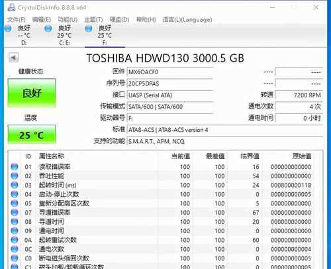The height and width of the screenshot is (269, 331).
Task: Click status orb for attribute C0 断电磁头缩回次数
Action: point(15,258)
